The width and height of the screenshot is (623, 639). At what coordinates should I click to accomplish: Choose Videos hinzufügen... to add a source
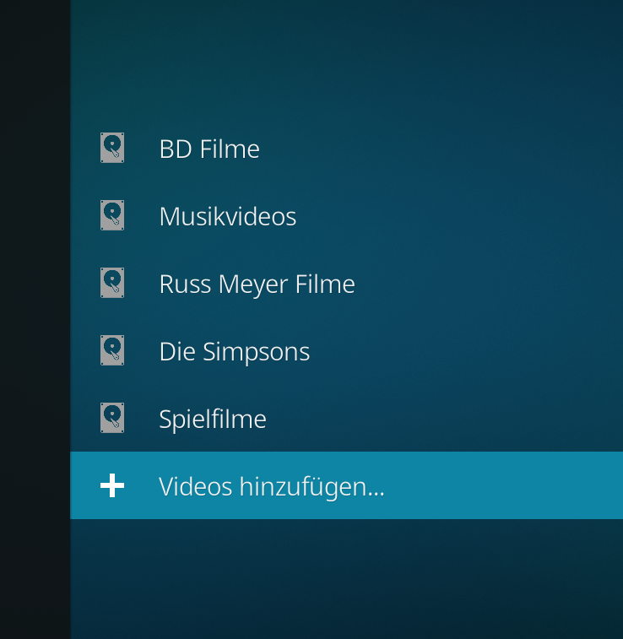[x=346, y=485]
